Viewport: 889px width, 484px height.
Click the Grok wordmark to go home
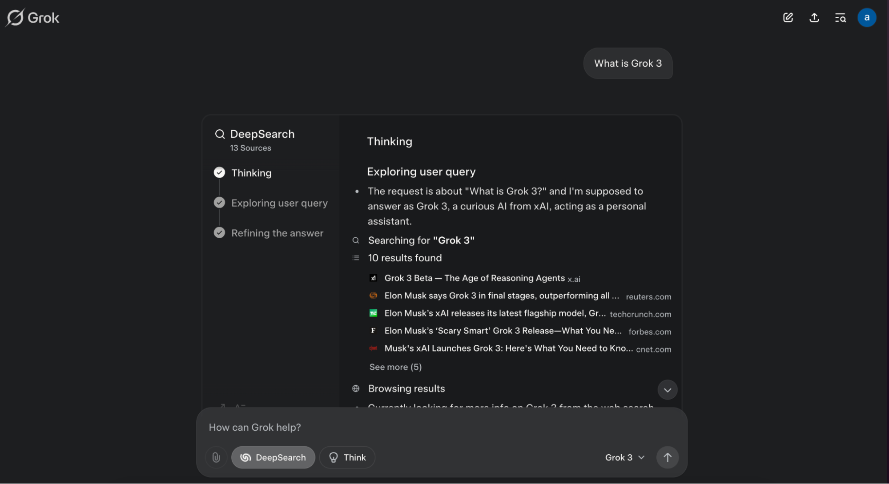point(44,18)
